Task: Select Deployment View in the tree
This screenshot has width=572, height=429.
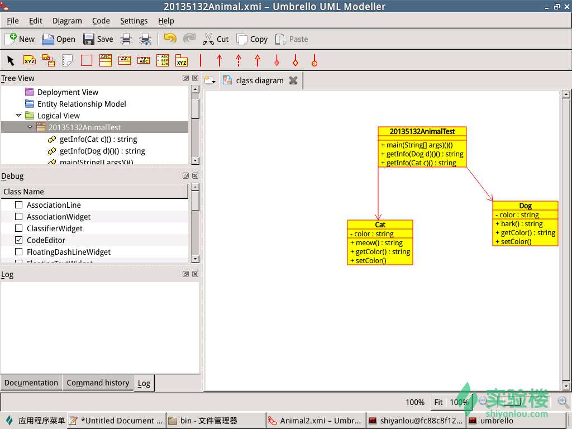Action: [x=68, y=92]
